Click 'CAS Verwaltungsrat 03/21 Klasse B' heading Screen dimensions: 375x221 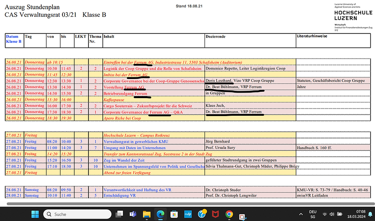55,15
